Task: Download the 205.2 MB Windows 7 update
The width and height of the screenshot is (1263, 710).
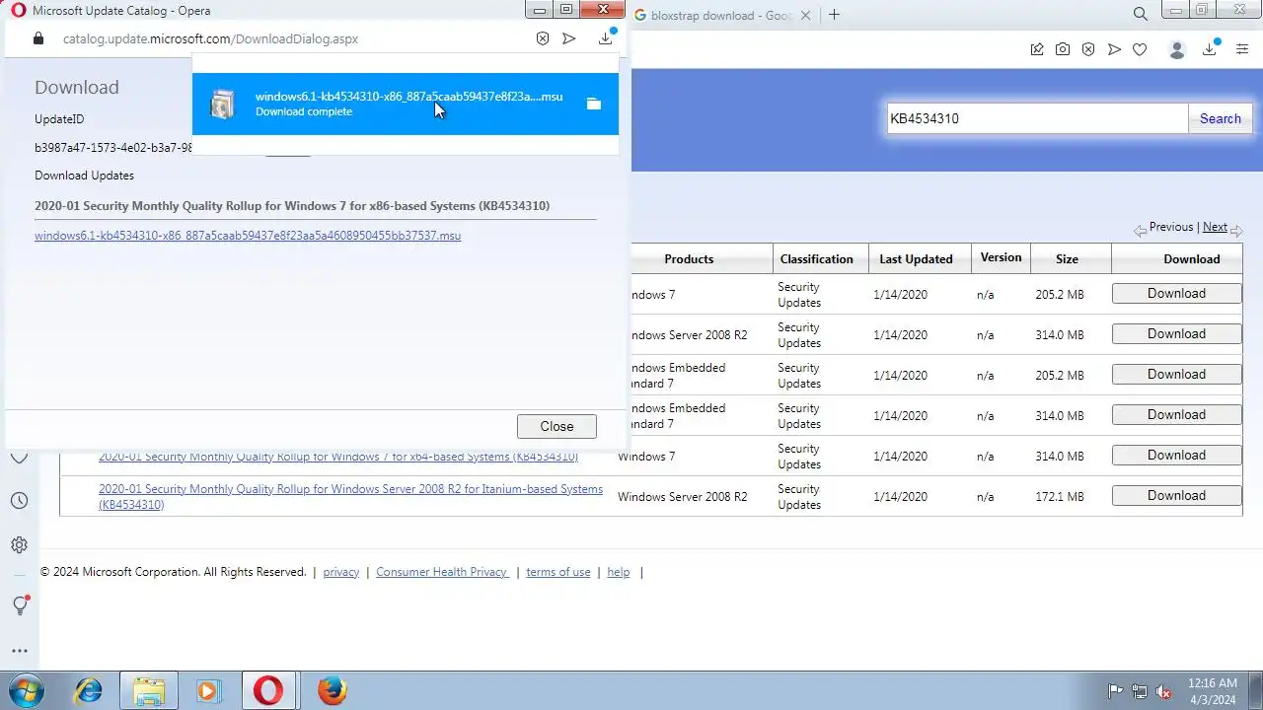Action: pyautogui.click(x=1176, y=294)
